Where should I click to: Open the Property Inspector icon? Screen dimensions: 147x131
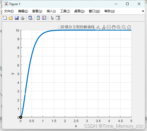coord(58,18)
